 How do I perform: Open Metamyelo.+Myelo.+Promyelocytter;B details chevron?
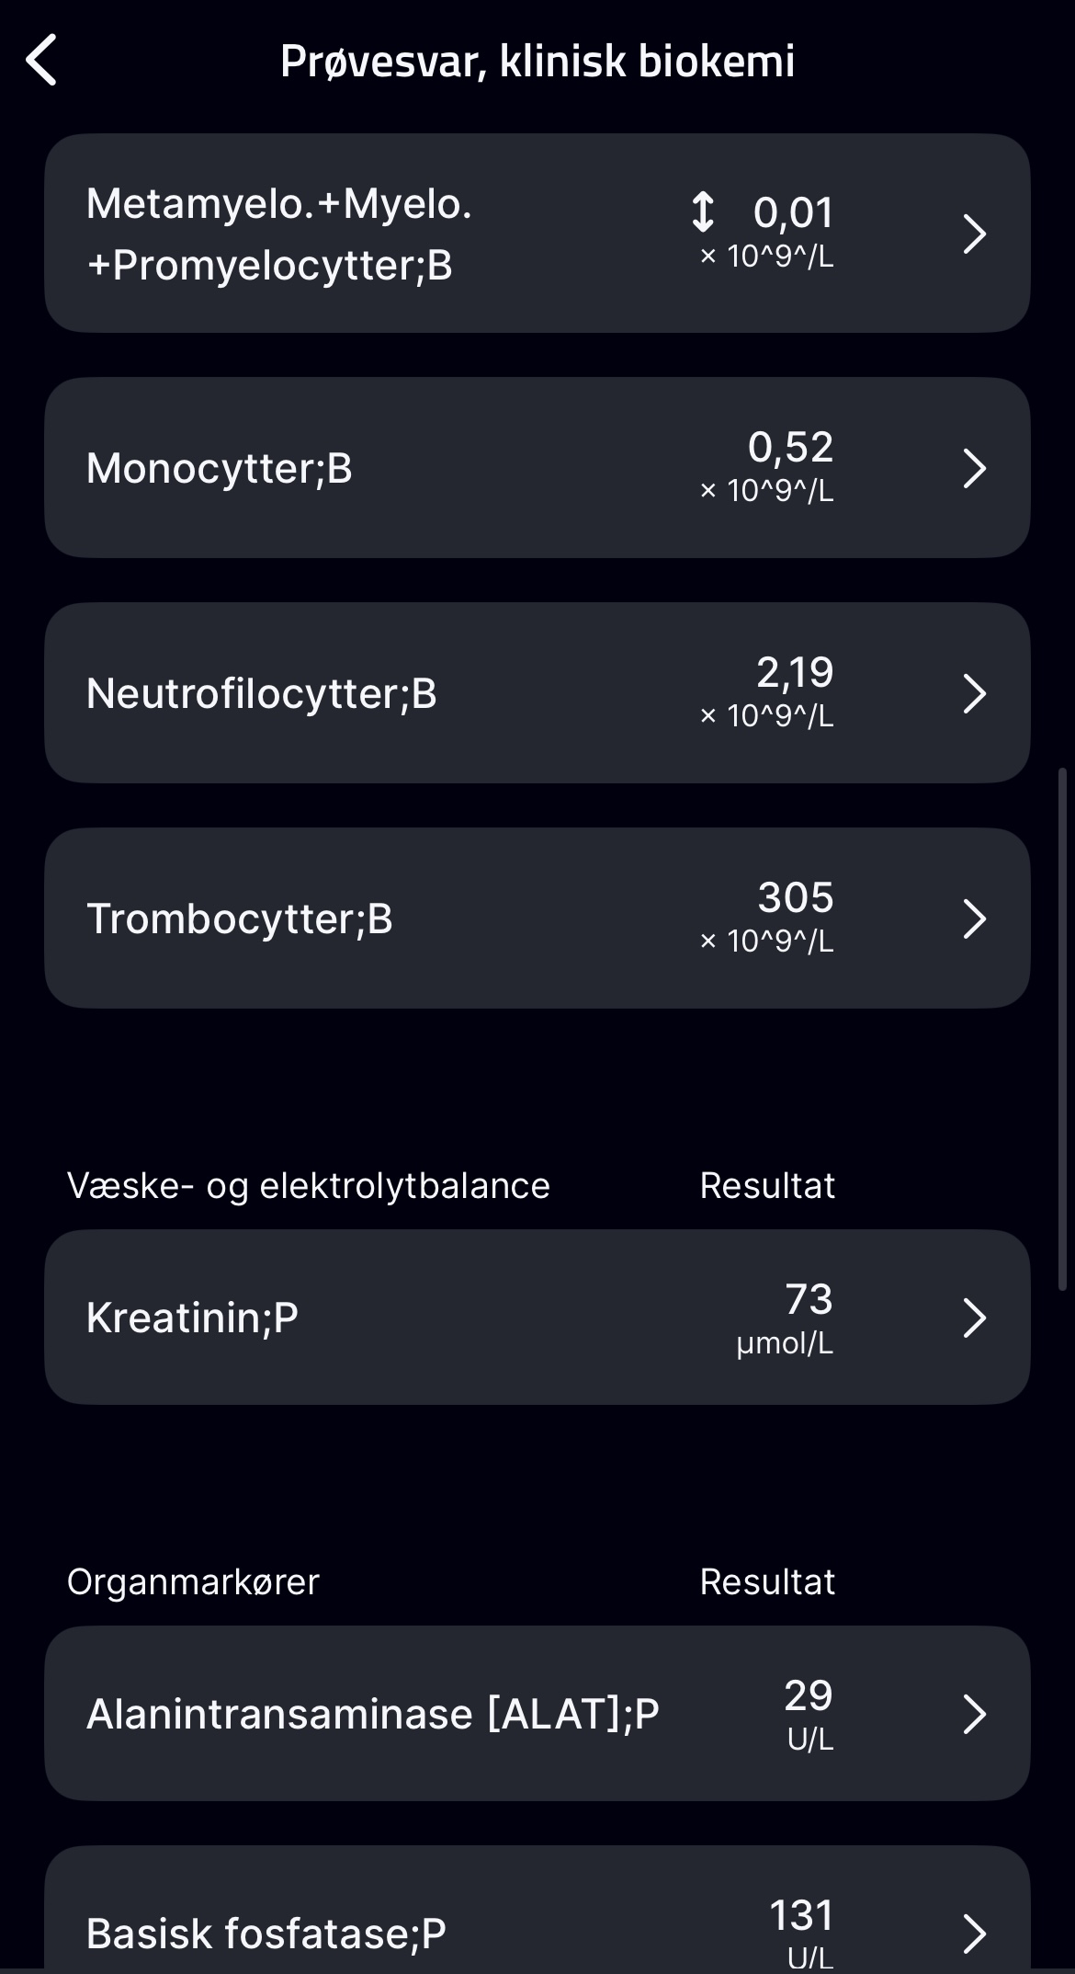[974, 234]
